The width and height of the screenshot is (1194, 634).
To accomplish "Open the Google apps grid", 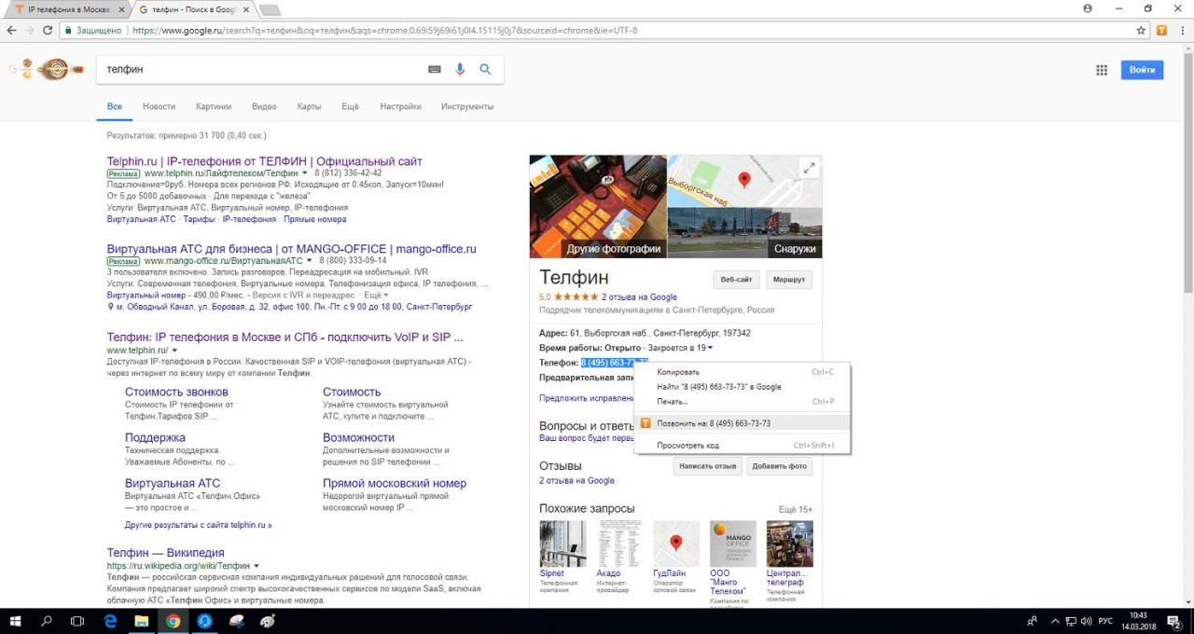I will pos(1102,70).
